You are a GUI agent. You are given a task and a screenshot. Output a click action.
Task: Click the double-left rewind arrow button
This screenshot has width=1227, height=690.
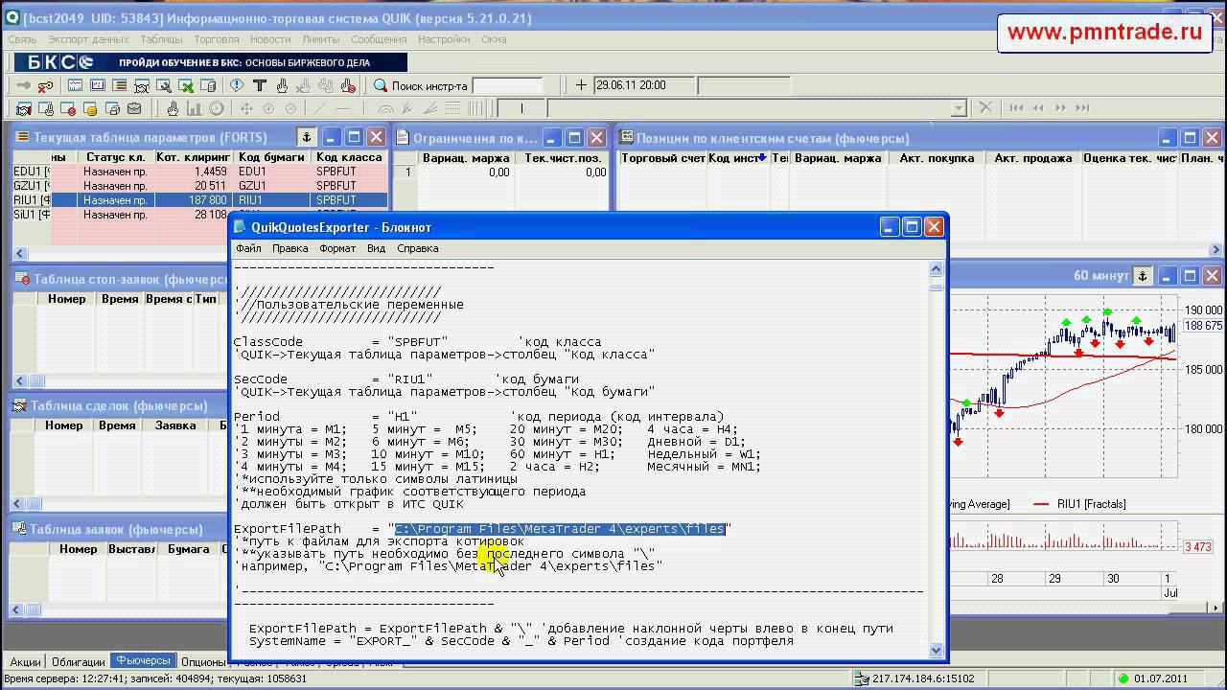coord(1036,108)
